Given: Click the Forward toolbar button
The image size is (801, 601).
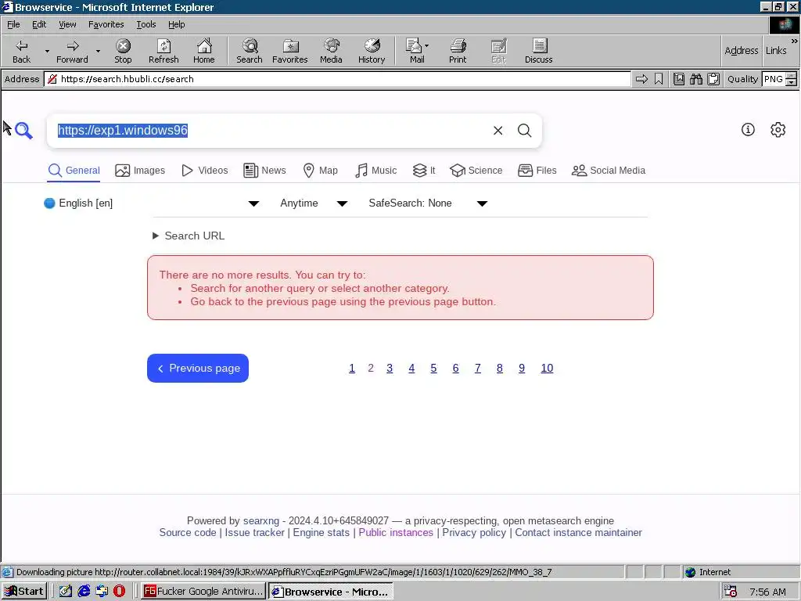Looking at the screenshot, I should pos(72,51).
